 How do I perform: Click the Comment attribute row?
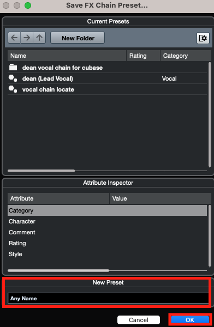[x=107, y=232]
